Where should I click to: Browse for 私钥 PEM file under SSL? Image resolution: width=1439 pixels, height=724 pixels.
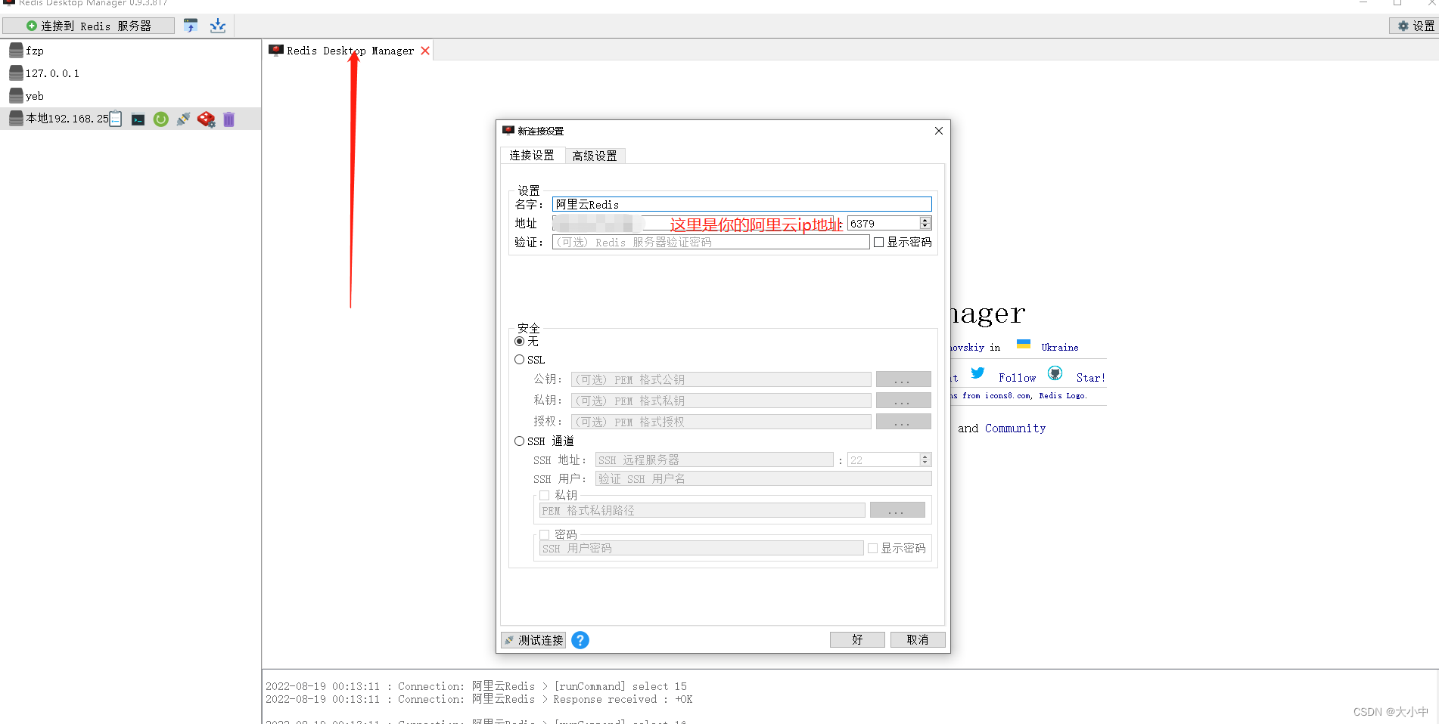(x=903, y=401)
